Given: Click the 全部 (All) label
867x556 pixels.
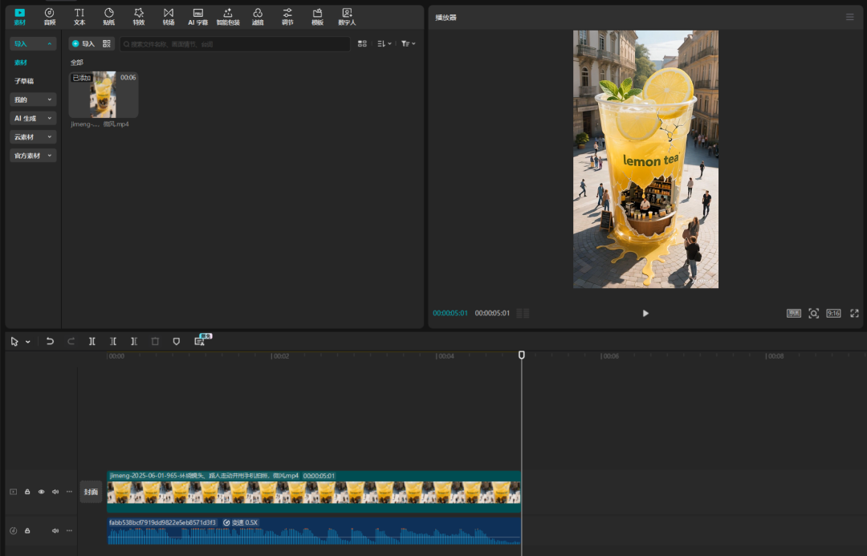Looking at the screenshot, I should point(77,63).
